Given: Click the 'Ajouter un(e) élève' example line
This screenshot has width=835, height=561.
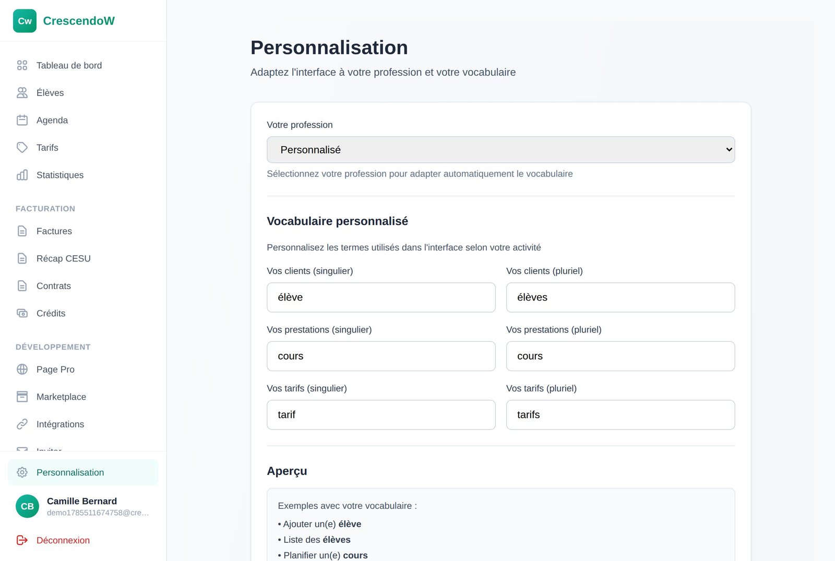Looking at the screenshot, I should point(319,524).
